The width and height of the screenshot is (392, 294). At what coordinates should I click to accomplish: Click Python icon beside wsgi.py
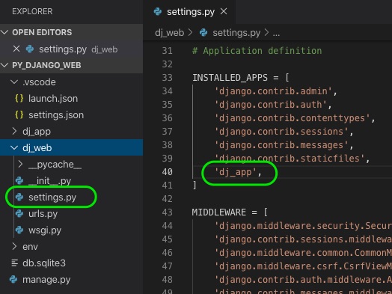tap(19, 230)
